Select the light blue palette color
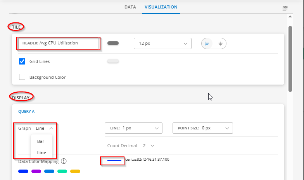 click(49, 172)
